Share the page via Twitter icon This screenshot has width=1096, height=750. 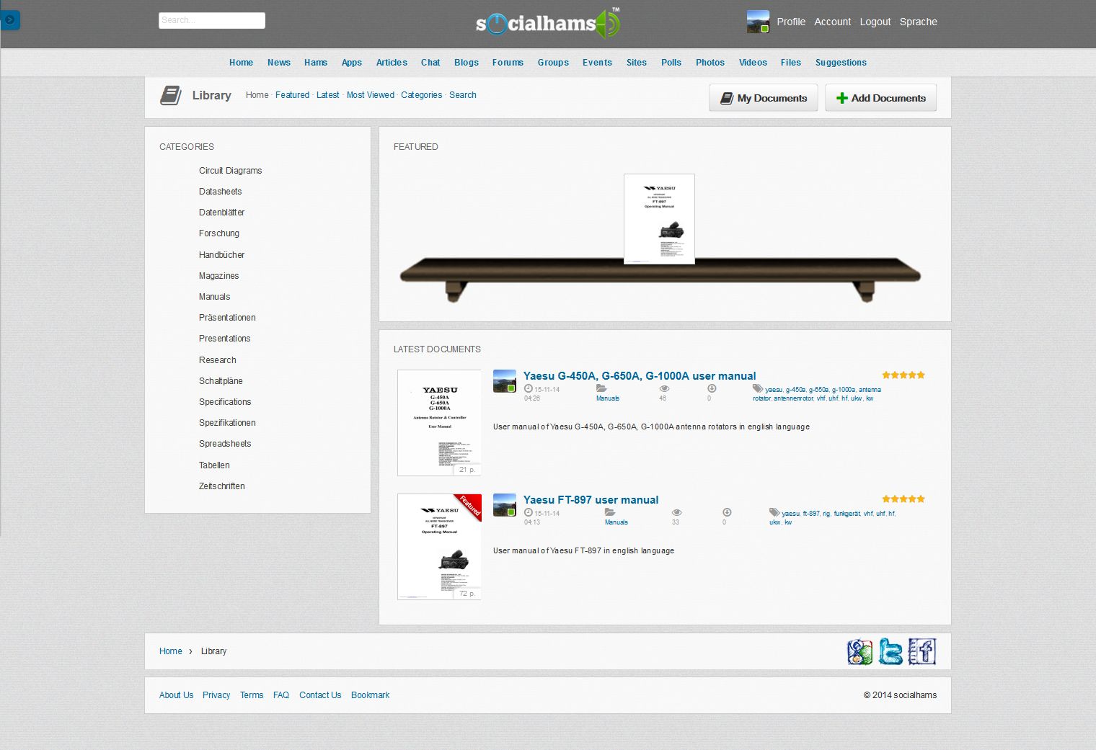[890, 651]
